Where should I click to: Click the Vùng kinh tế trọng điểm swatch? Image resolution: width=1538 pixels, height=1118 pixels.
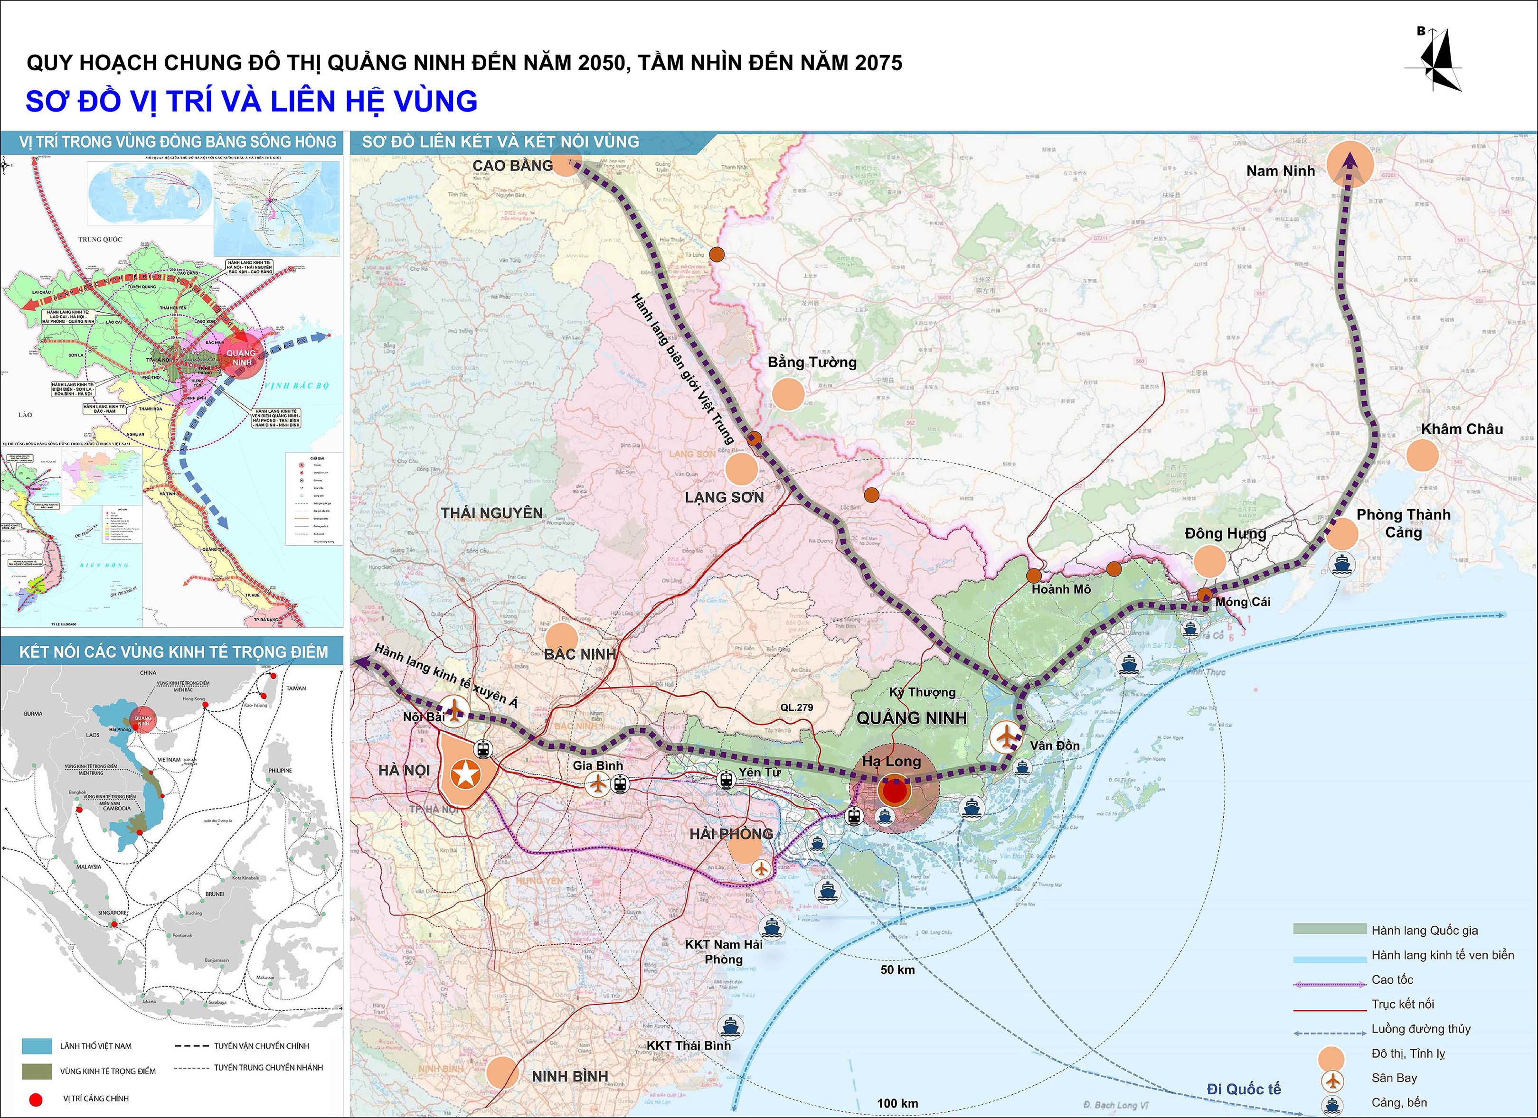coord(37,1071)
